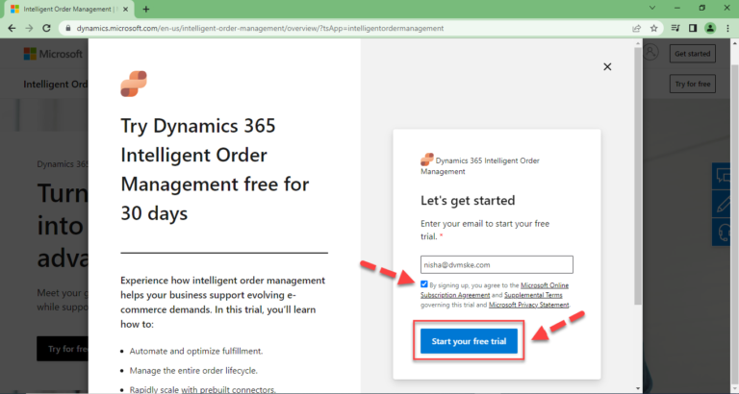Uncheck the subscription agreement checkbox
This screenshot has height=394, width=739.
tap(423, 284)
